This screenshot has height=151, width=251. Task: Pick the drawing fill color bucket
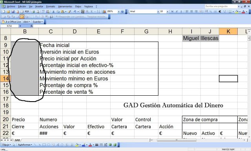(76, 145)
